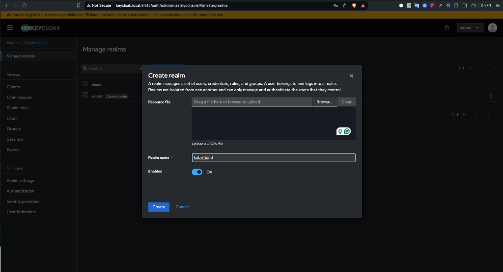Check the master realm row checkbox
This screenshot has height=272, width=503.
[x=85, y=95]
